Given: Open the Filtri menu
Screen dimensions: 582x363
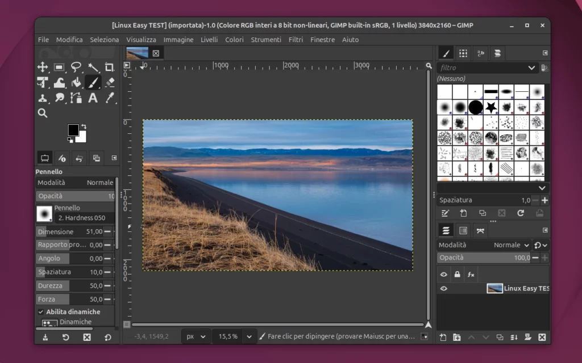Looking at the screenshot, I should [x=296, y=40].
